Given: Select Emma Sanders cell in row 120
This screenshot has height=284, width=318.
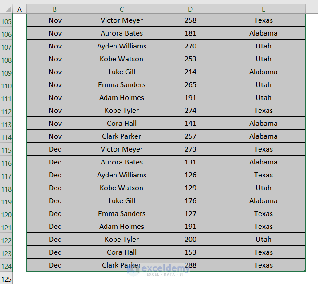Looking at the screenshot, I should click(x=122, y=214).
